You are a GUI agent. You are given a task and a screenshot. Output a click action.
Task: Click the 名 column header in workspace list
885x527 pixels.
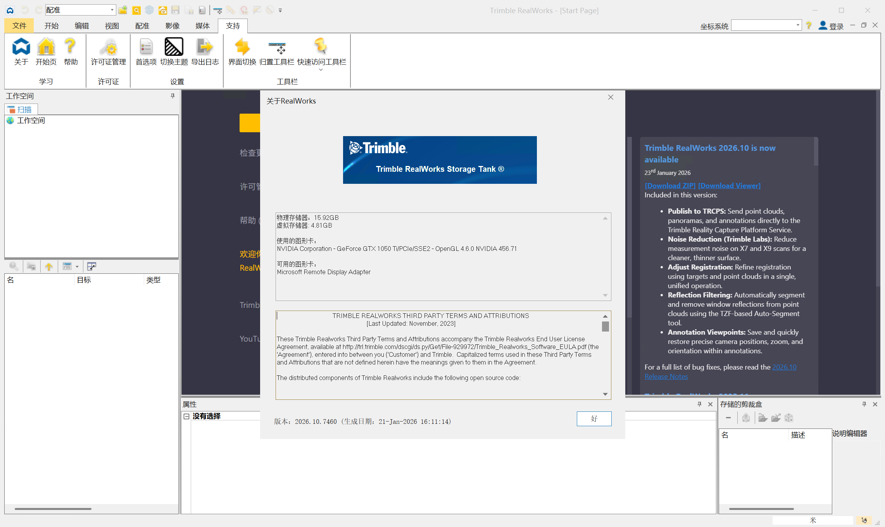pyautogui.click(x=39, y=280)
